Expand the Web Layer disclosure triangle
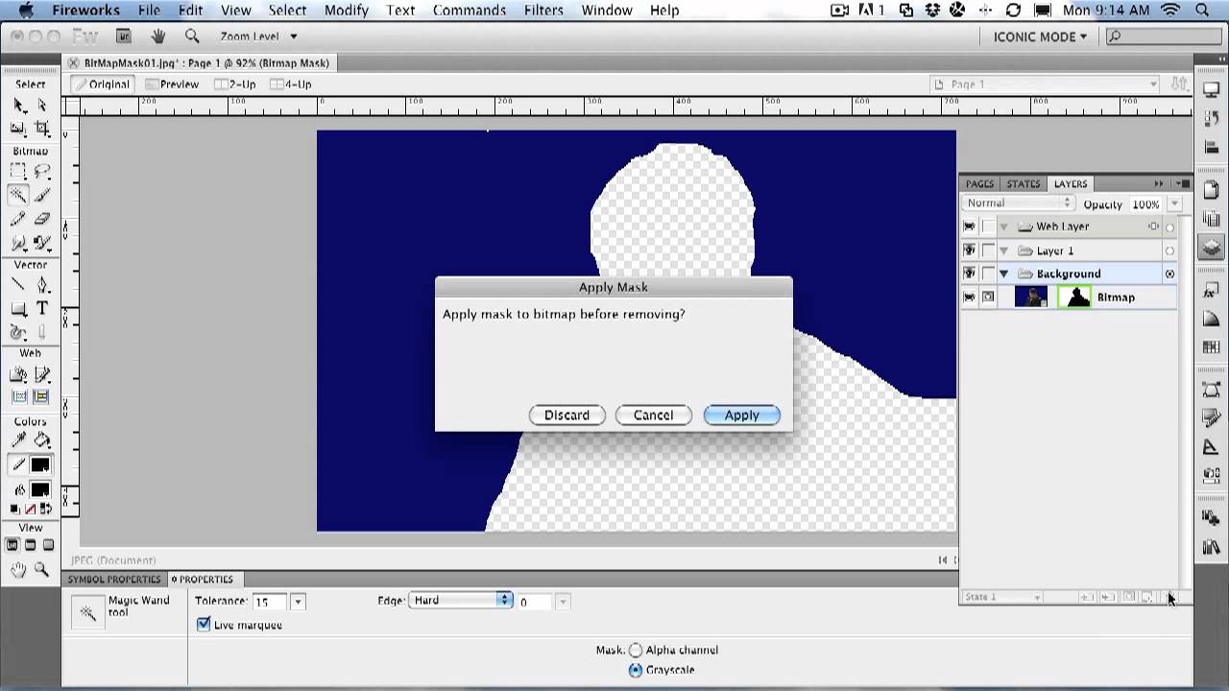Image resolution: width=1229 pixels, height=691 pixels. click(x=1003, y=226)
